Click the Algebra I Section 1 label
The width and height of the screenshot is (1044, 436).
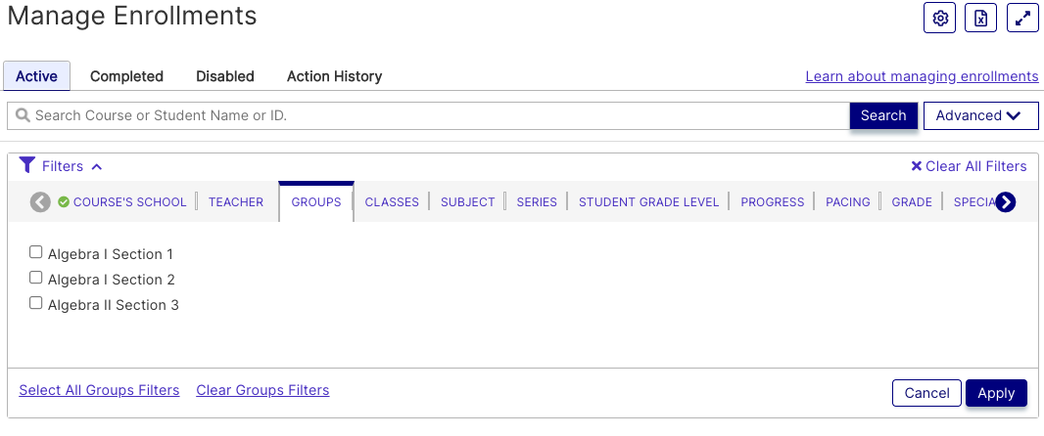click(111, 254)
